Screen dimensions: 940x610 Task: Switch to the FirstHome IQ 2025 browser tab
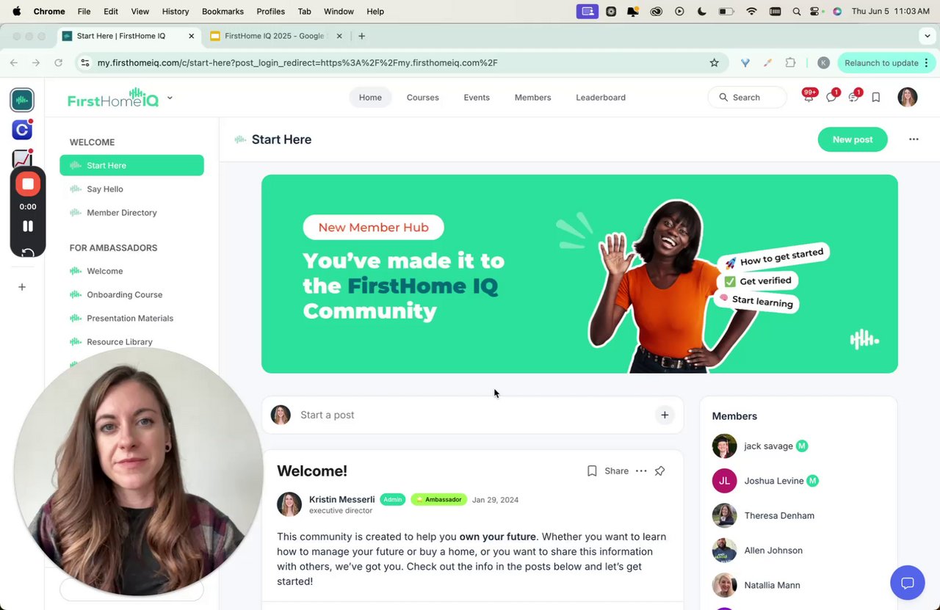click(x=275, y=36)
